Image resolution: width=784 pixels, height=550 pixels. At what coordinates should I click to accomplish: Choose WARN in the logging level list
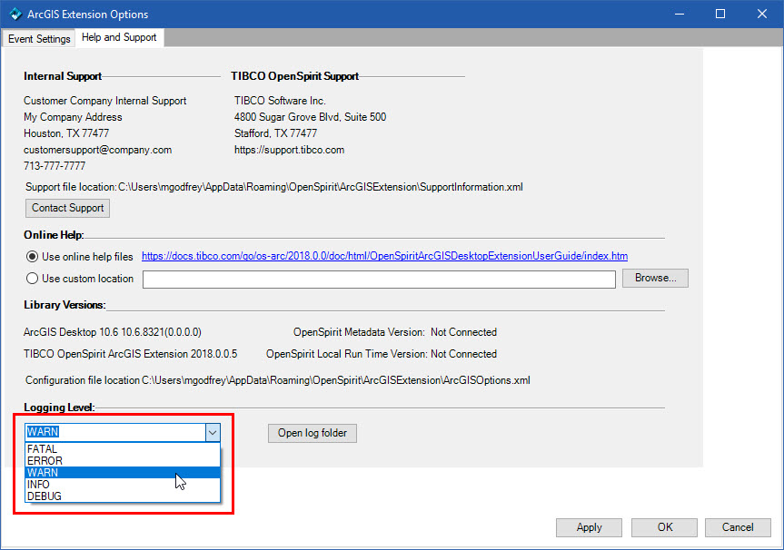123,473
